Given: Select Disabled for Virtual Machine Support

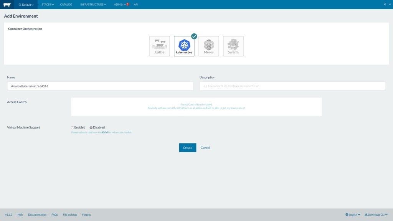Looking at the screenshot, I should [91, 127].
